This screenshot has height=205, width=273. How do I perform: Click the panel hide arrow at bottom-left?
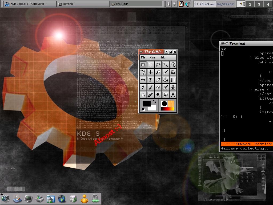1,194
